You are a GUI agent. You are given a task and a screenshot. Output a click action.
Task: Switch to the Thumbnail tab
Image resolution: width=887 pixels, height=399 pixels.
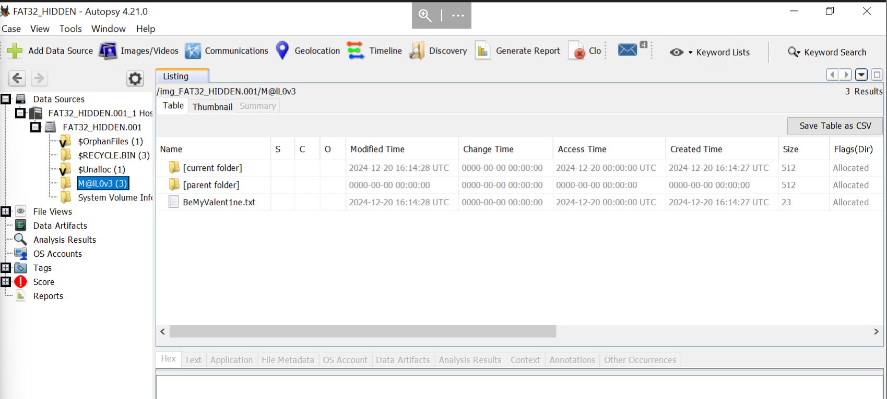(212, 106)
